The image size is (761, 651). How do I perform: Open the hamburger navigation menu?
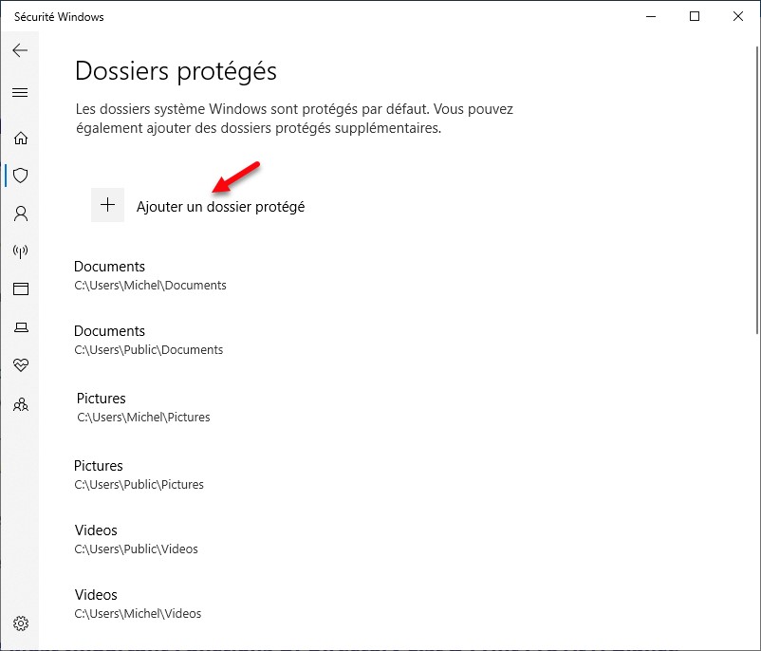coord(20,92)
